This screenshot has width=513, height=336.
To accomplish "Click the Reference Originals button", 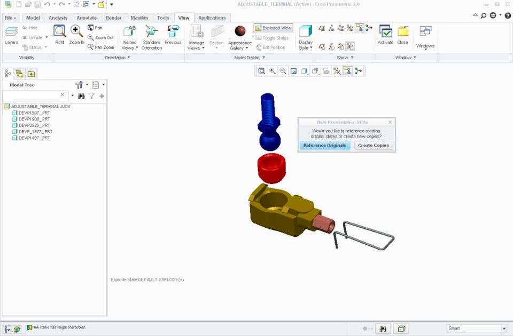I will pos(324,145).
